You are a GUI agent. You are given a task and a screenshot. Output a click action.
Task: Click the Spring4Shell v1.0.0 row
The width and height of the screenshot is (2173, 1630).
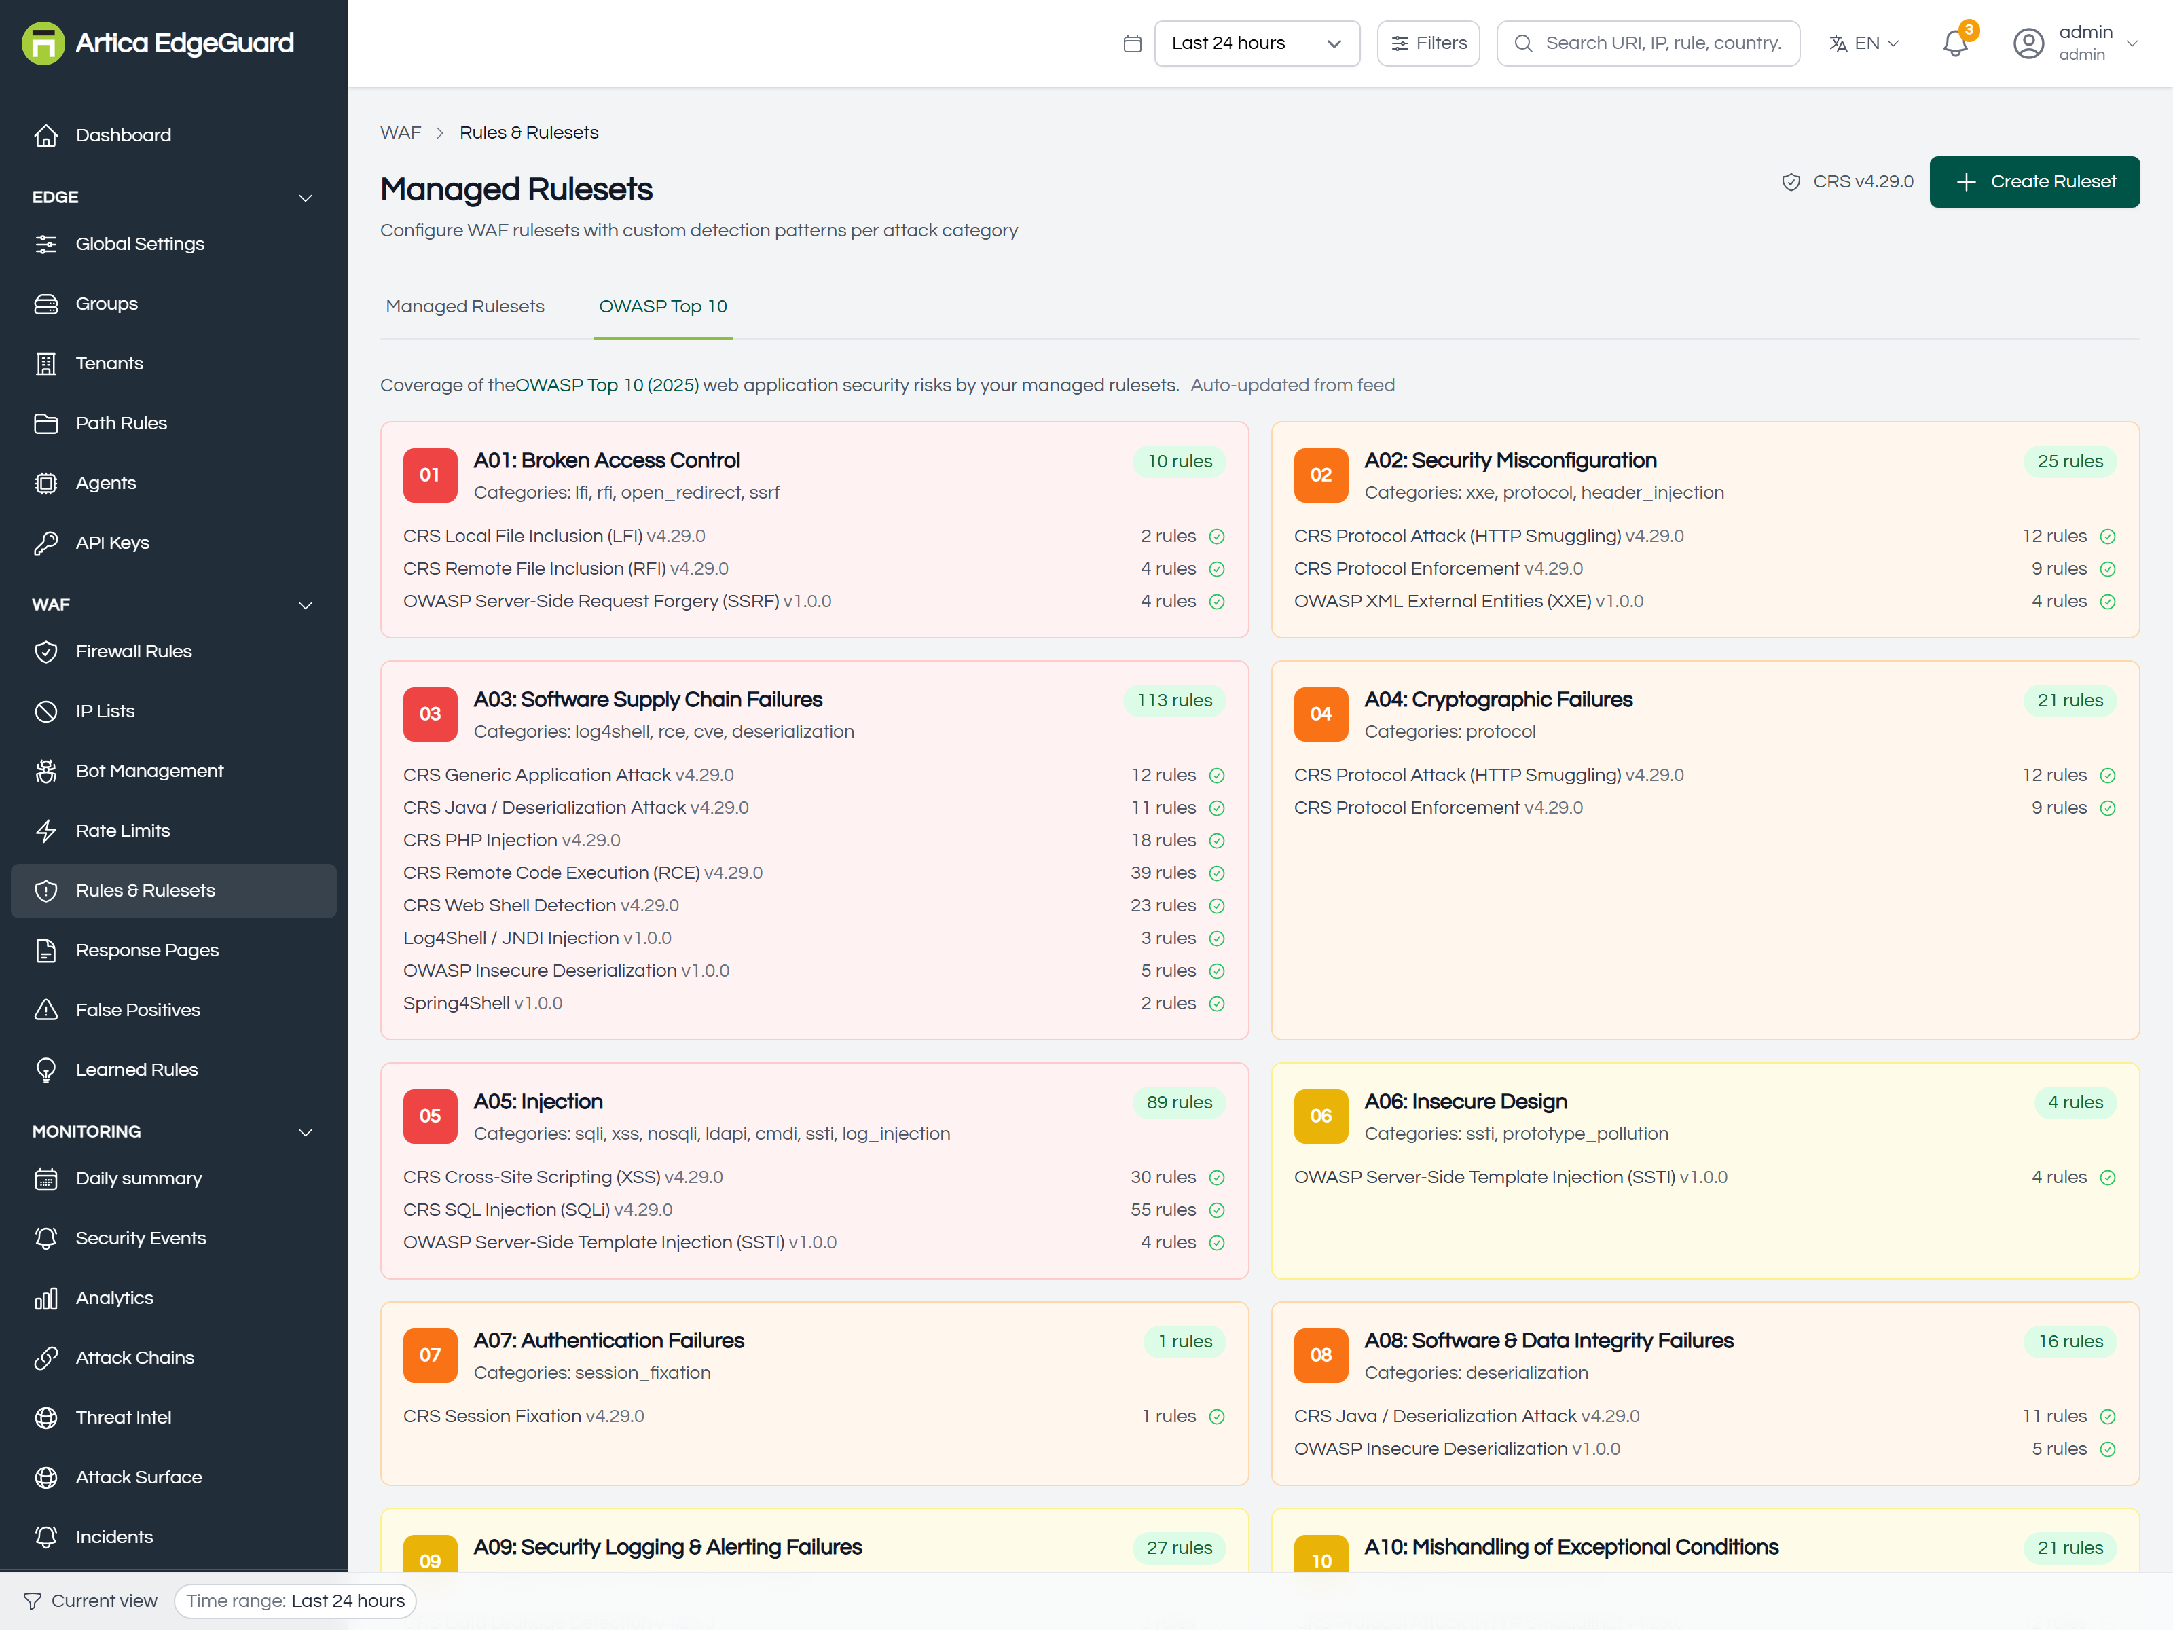coord(814,1003)
